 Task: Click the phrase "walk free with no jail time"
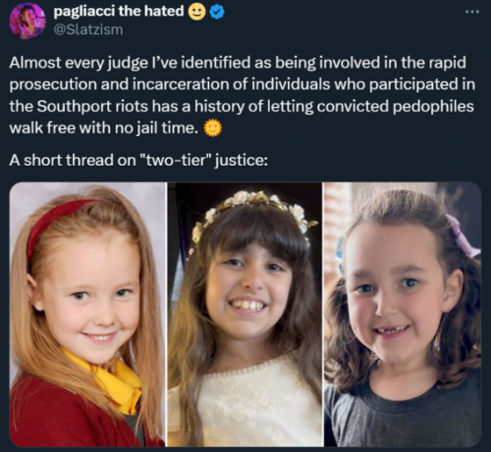104,128
